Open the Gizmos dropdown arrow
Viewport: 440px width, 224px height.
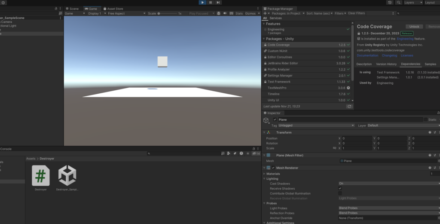[x=259, y=13]
